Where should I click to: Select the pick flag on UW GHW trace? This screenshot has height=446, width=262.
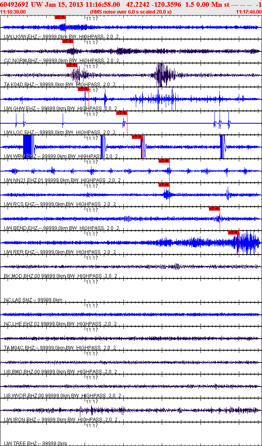tap(83, 89)
